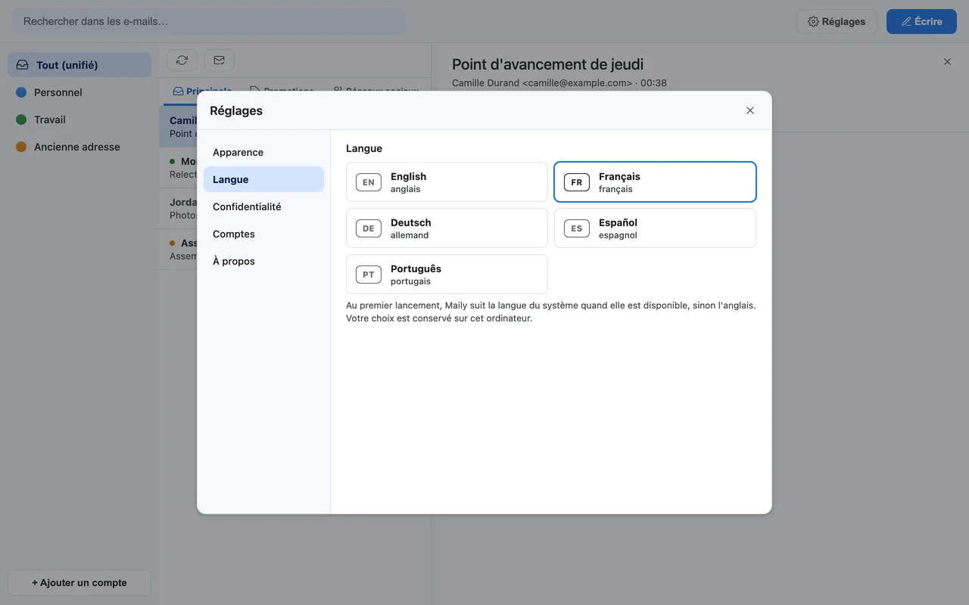Open the À propos section
Viewport: 969px width, 605px height.
coord(263,261)
